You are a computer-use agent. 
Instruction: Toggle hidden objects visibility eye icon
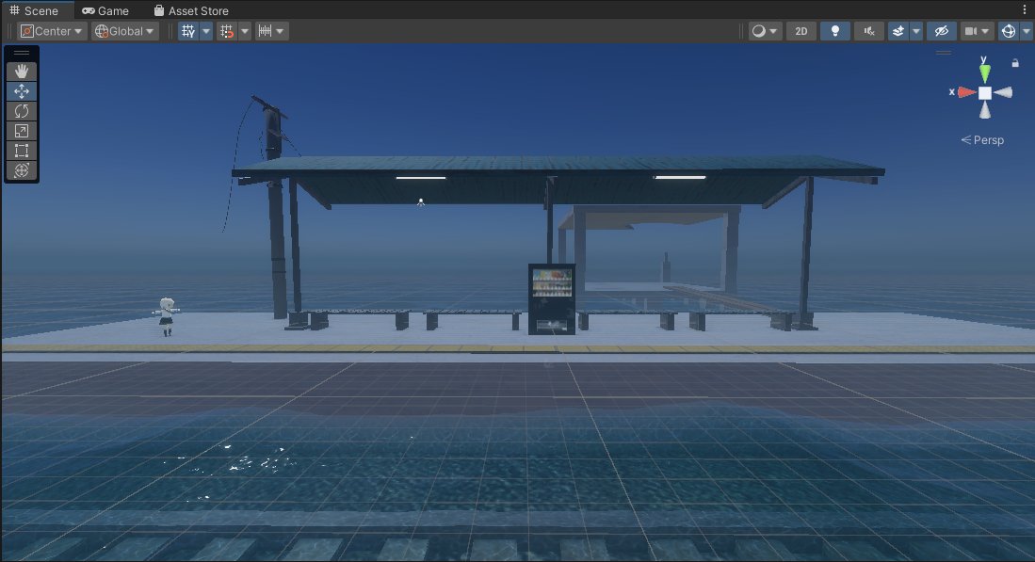click(942, 31)
